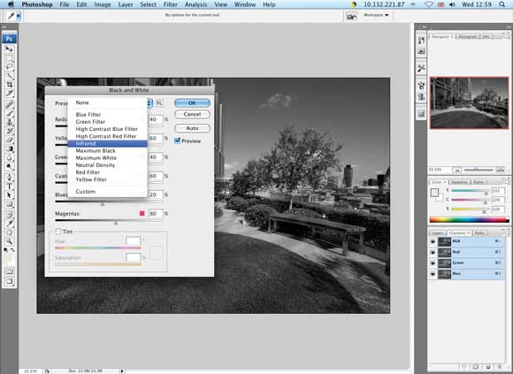Switch to the Swatches tab

coord(459,182)
